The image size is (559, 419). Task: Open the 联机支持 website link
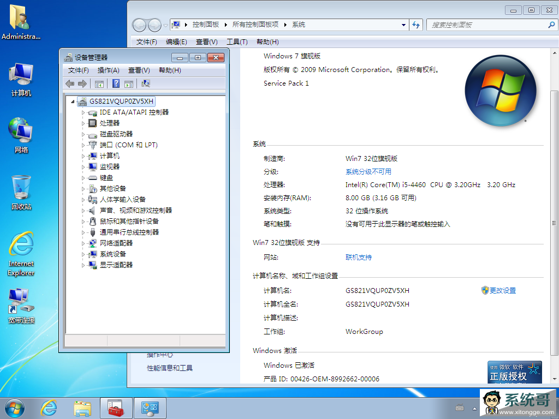[358, 258]
